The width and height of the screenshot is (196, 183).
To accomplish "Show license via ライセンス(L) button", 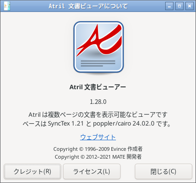I will click(92, 172).
